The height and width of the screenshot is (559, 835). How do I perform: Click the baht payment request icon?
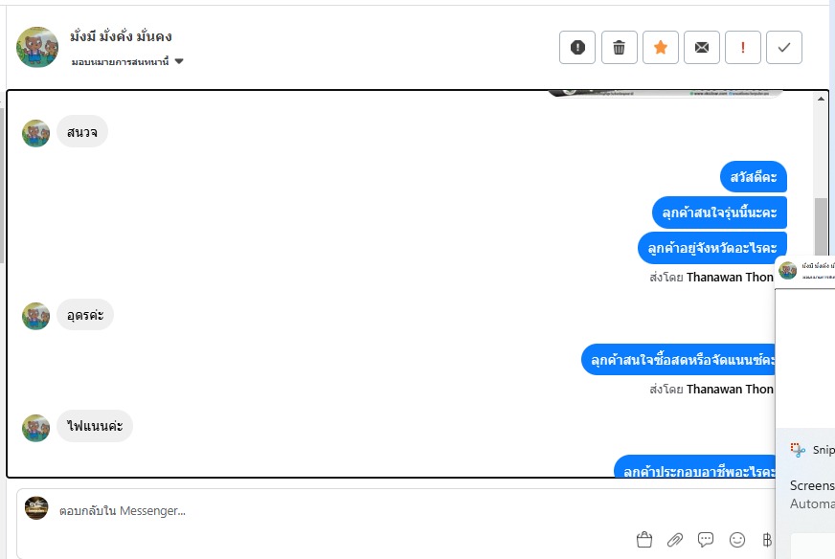click(x=767, y=540)
